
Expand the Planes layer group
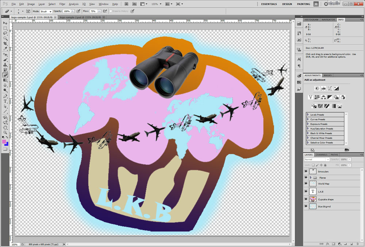[310, 178]
